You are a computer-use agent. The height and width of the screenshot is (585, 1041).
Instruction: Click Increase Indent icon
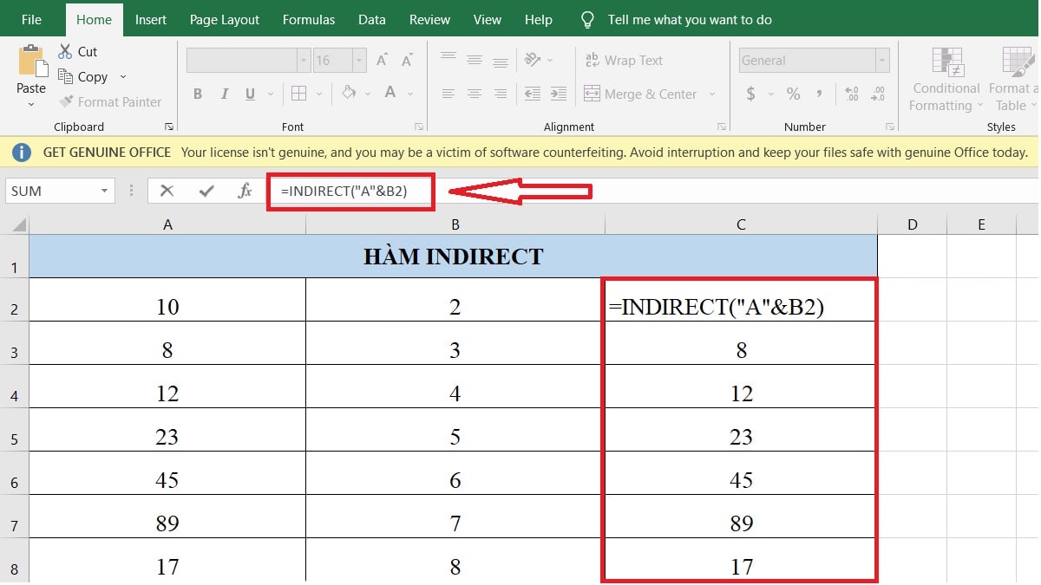tap(559, 94)
